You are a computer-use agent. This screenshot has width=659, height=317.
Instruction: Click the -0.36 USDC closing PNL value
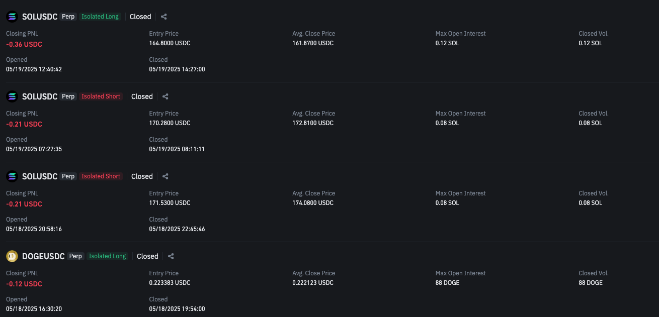tap(24, 44)
